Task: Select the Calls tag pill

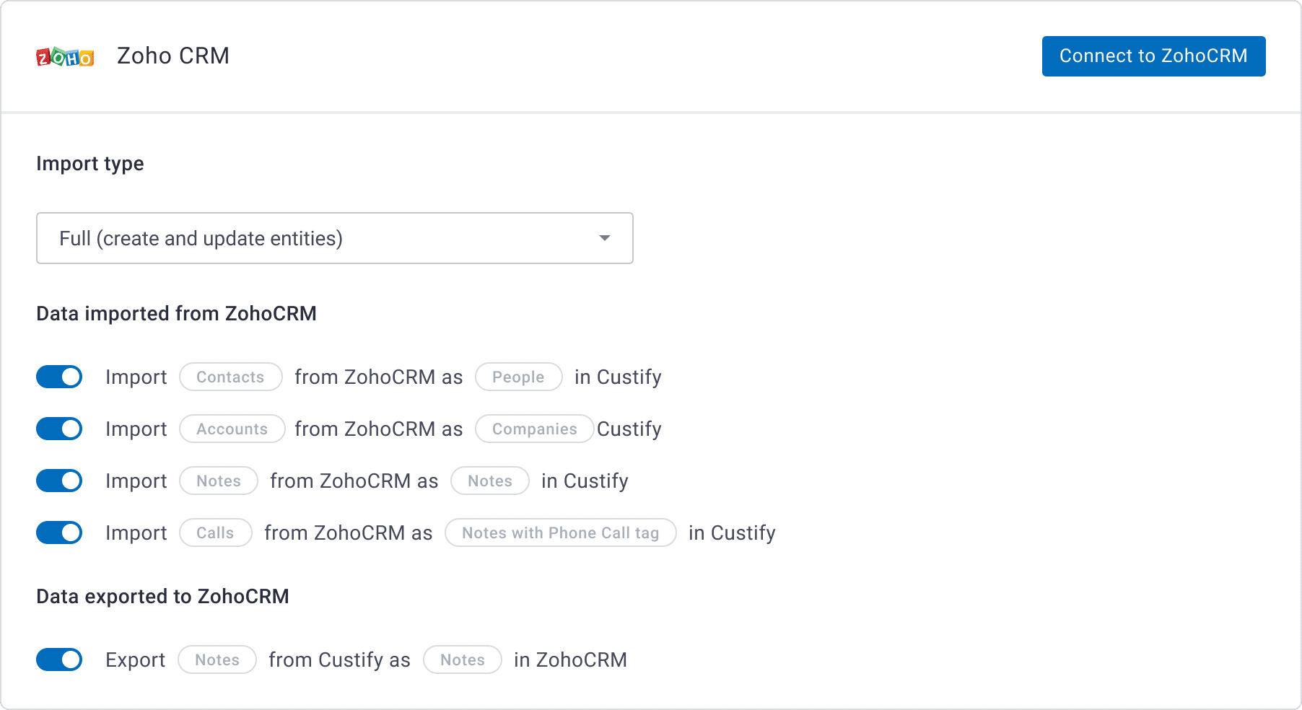Action: pyautogui.click(x=215, y=532)
